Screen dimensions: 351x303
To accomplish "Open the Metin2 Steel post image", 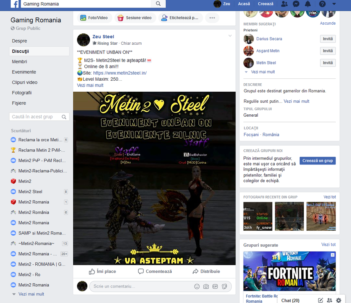I will point(154,178).
